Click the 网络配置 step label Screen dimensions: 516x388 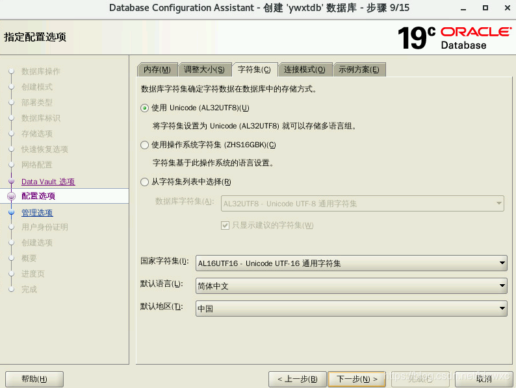[x=37, y=165]
